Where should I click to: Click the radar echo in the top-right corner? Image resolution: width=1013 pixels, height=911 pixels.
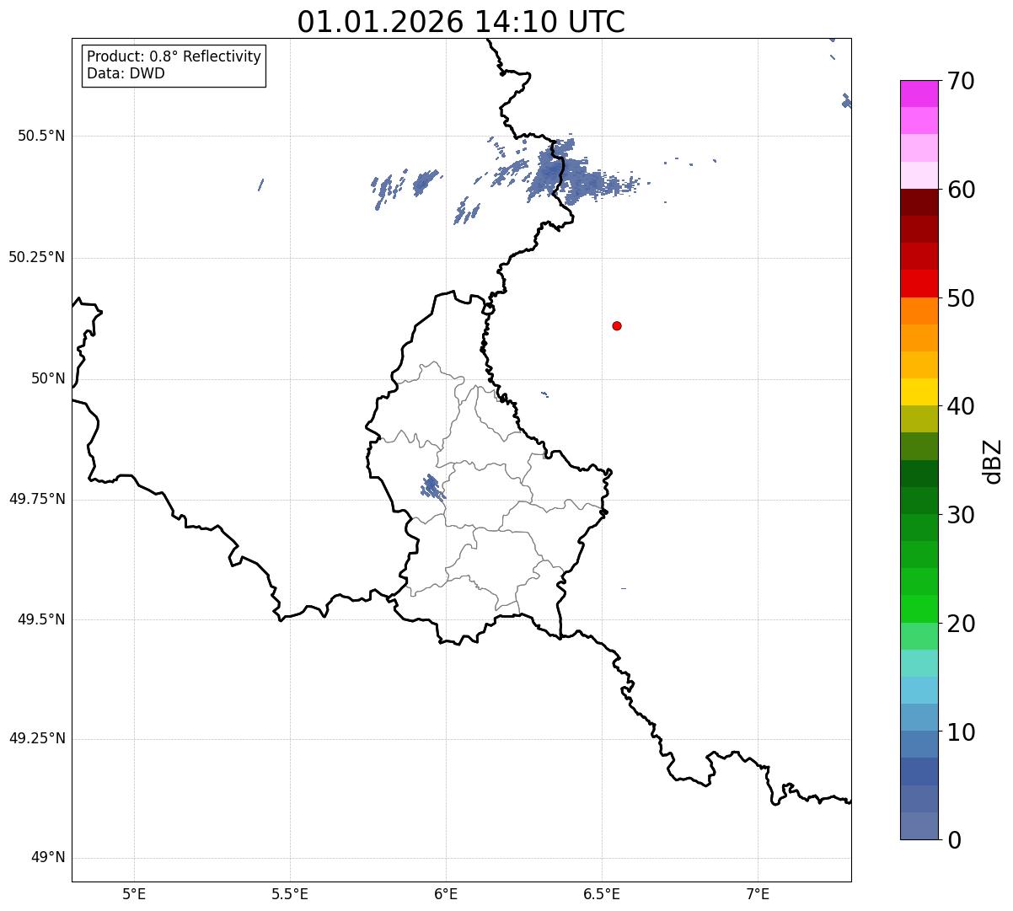[x=846, y=101]
